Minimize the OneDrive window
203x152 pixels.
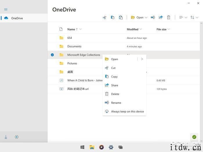click(x=189, y=3)
